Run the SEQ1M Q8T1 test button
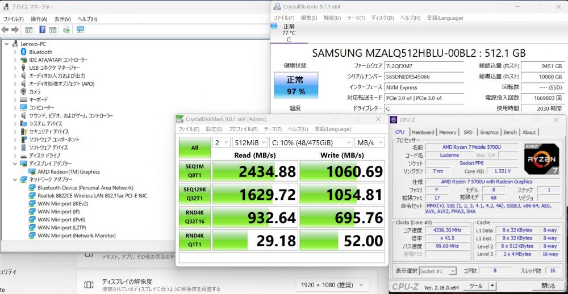568x294 pixels. point(194,170)
